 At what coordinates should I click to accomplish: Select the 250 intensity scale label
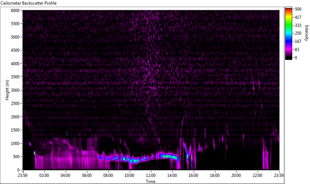[x=298, y=33]
